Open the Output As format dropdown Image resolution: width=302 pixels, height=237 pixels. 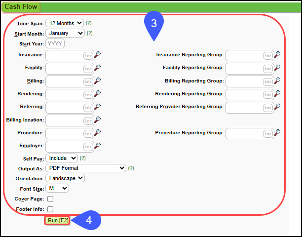[x=86, y=168]
